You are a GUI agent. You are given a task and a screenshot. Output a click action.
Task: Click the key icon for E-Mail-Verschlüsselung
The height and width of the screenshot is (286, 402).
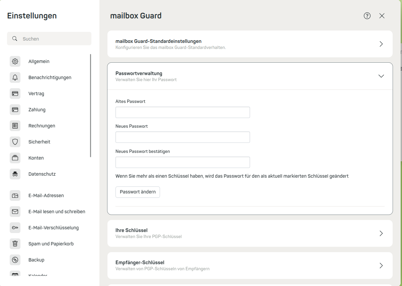[15, 228]
